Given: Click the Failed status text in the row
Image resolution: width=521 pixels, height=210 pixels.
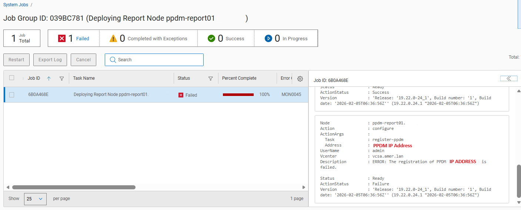Looking at the screenshot, I should tap(191, 95).
